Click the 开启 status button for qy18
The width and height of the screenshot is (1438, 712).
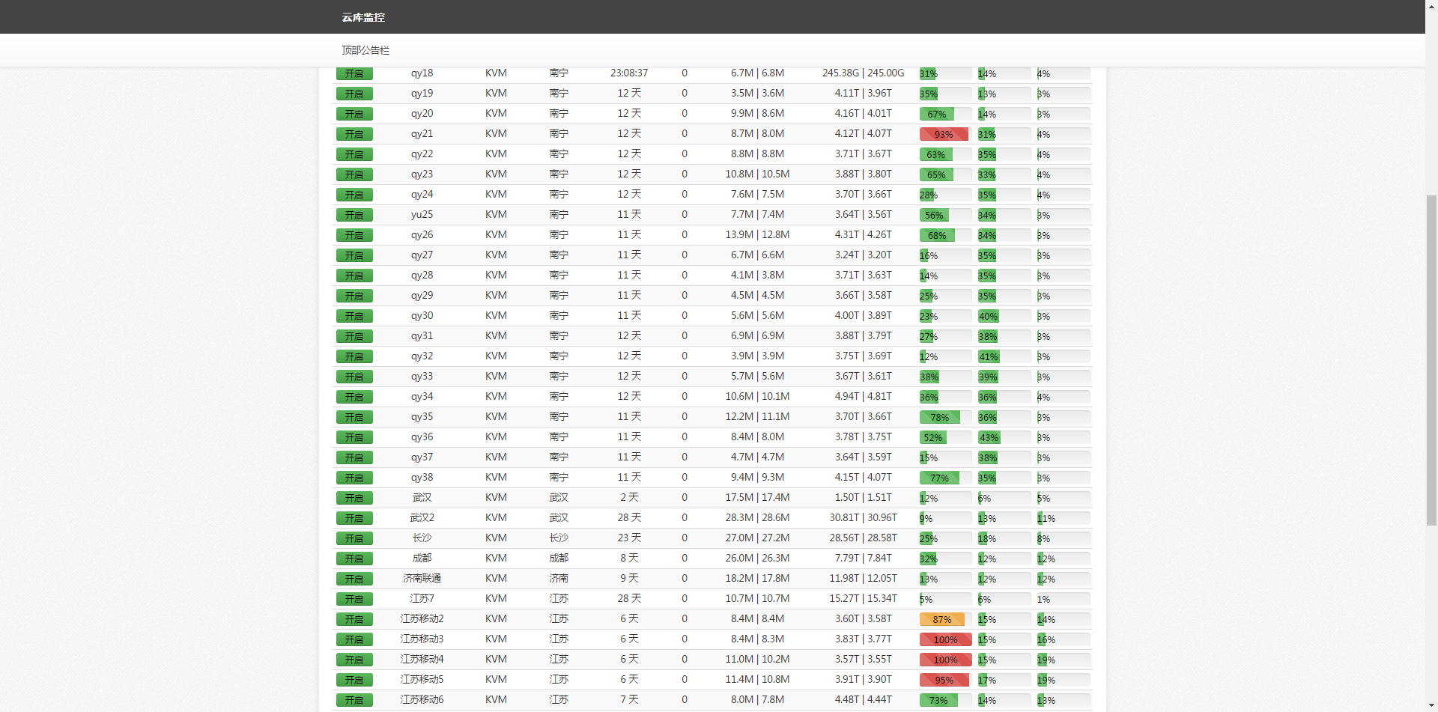[x=354, y=73]
